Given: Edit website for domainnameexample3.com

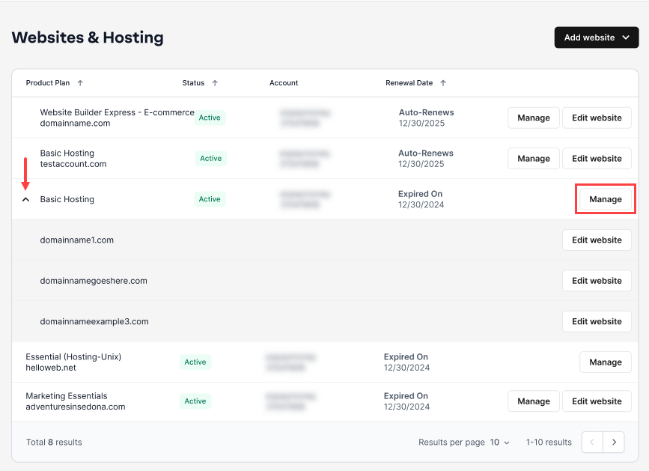Looking at the screenshot, I should [x=597, y=321].
